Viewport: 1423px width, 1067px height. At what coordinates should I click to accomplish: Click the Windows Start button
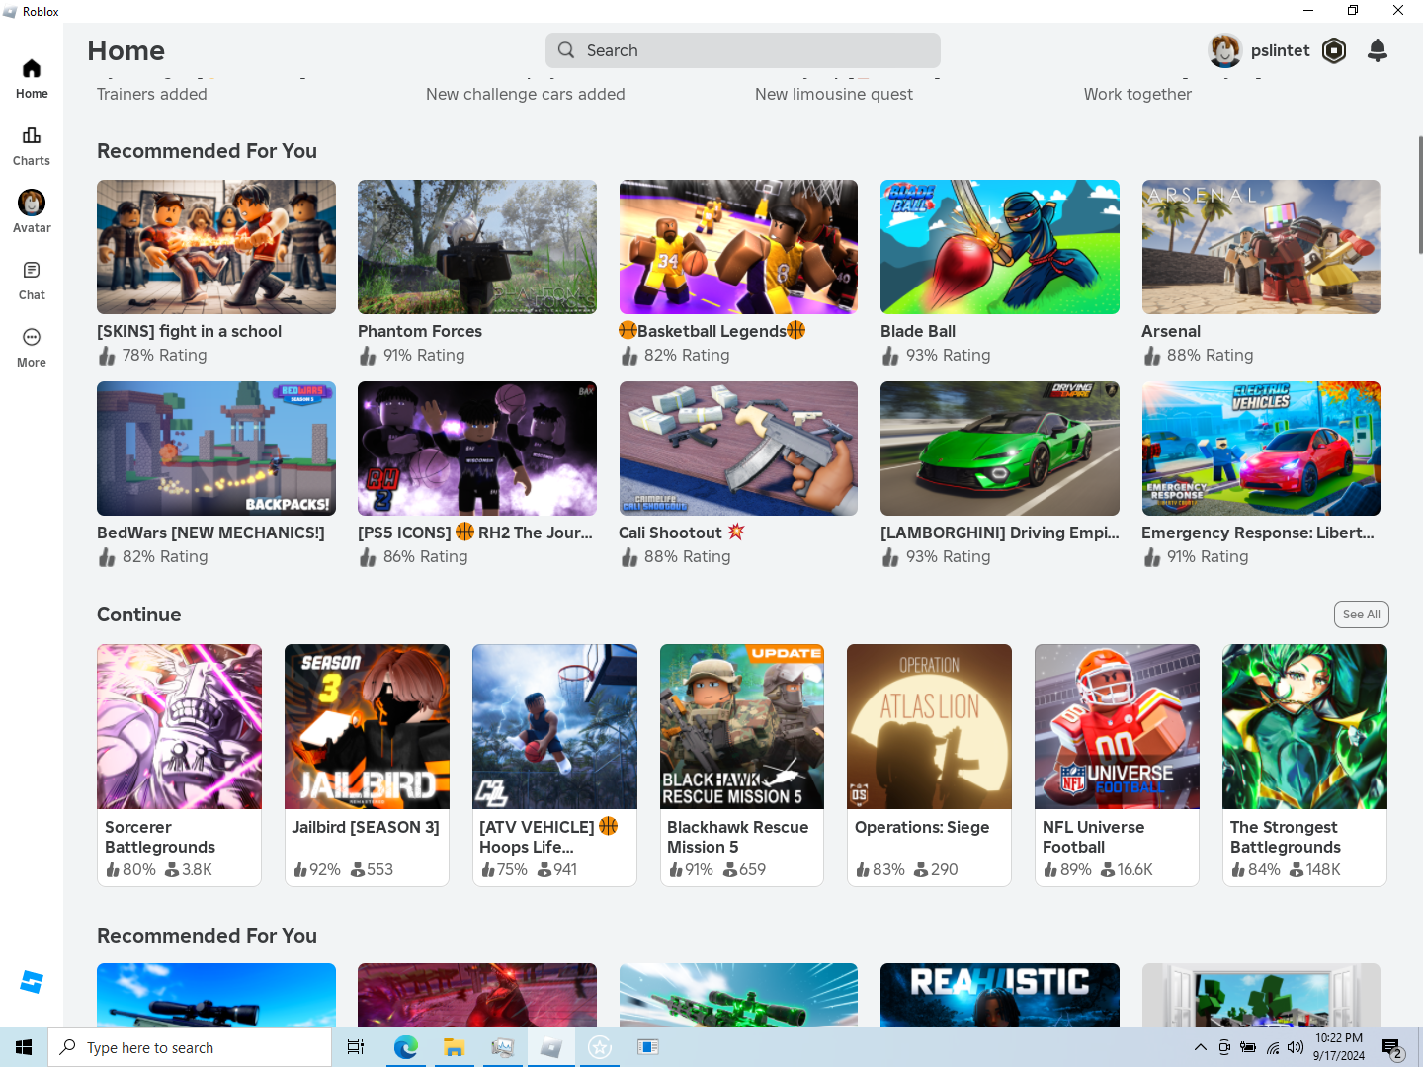[24, 1047]
